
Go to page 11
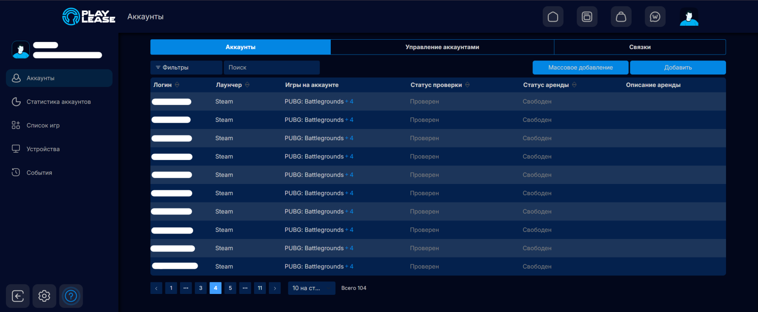click(x=260, y=288)
